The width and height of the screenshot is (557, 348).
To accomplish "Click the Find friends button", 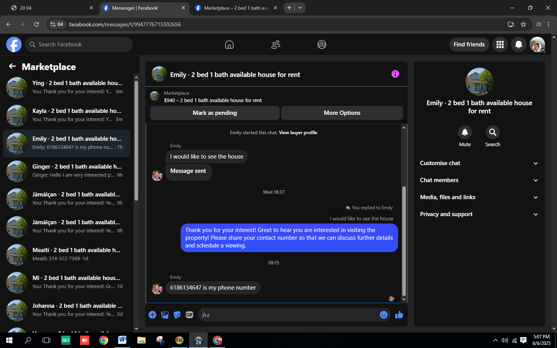I will pos(469,44).
